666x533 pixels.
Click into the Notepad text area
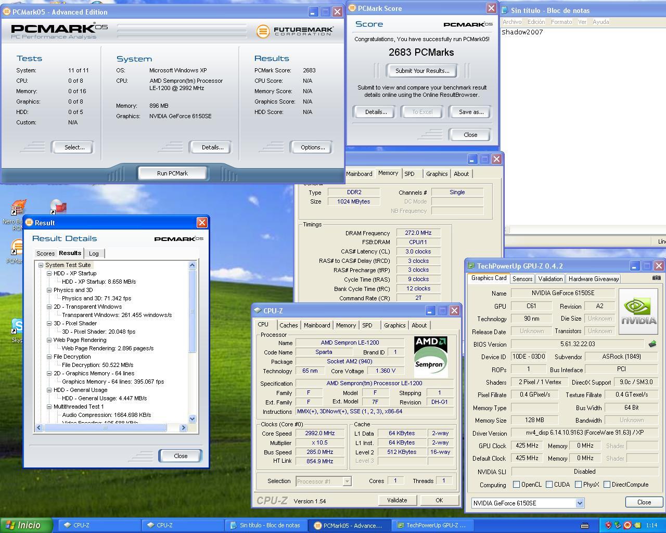583,125
